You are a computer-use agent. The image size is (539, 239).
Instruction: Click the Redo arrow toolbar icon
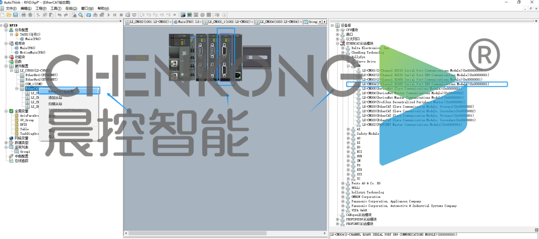pyautogui.click(x=66, y=15)
